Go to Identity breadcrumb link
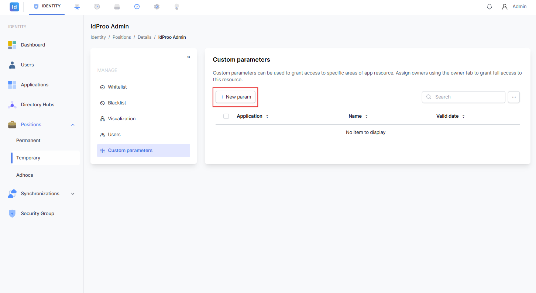The width and height of the screenshot is (536, 293). 98,37
